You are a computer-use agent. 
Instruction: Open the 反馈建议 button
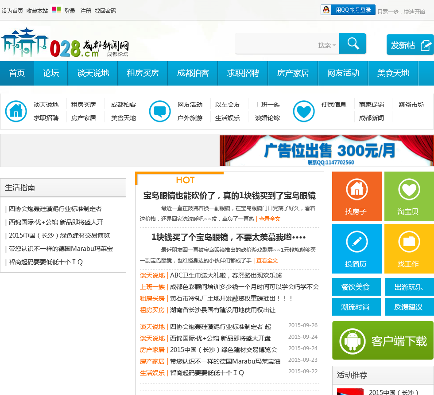(x=409, y=307)
